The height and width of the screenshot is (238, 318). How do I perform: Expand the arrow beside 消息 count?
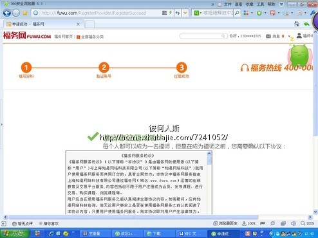click(289, 36)
